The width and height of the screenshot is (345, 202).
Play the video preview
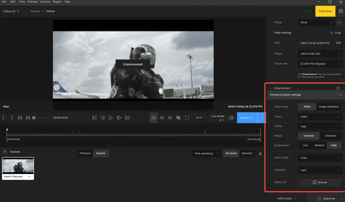[x=111, y=118]
